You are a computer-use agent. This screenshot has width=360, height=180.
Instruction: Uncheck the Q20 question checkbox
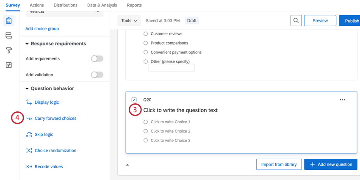tap(134, 100)
